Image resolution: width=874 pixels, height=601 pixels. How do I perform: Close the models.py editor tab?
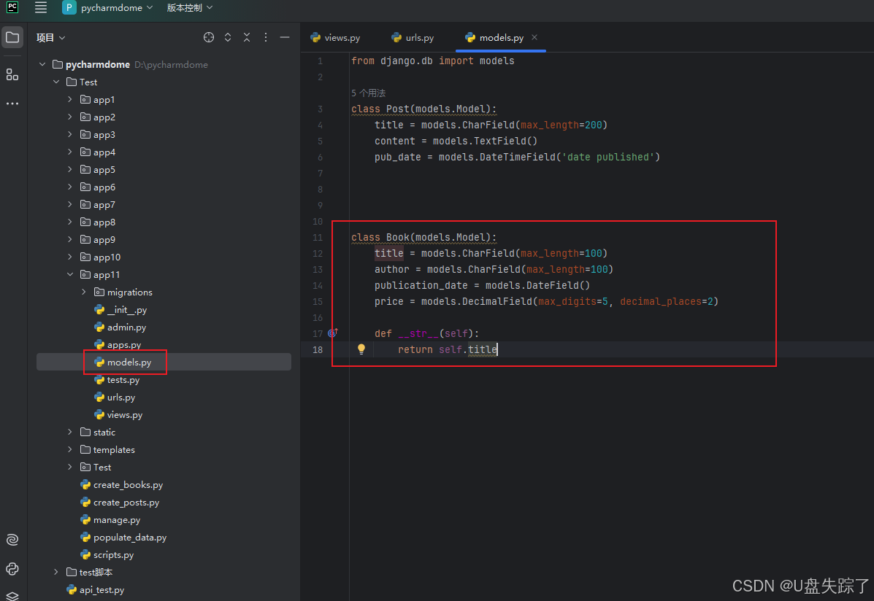(534, 38)
